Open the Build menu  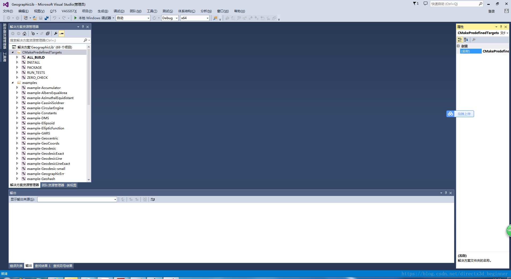click(x=103, y=11)
